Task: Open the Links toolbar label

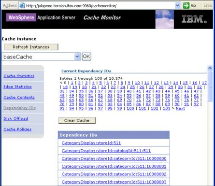Action: [x=208, y=6]
